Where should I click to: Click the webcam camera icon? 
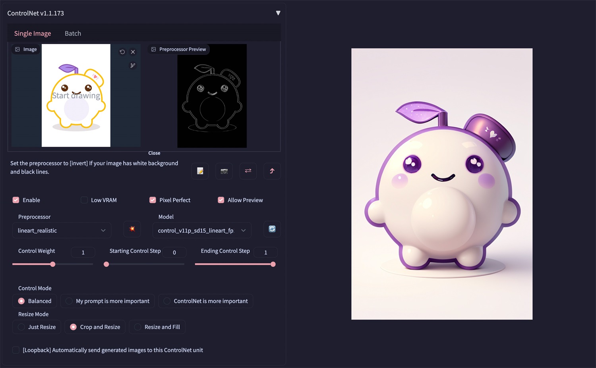pyautogui.click(x=224, y=171)
